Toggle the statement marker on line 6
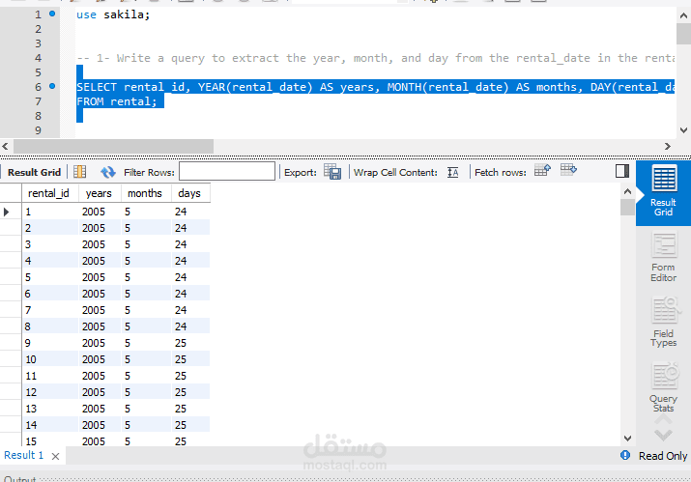 click(x=52, y=86)
